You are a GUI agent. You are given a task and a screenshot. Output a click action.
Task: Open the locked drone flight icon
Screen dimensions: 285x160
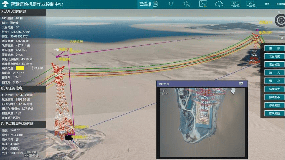(x=187, y=4)
